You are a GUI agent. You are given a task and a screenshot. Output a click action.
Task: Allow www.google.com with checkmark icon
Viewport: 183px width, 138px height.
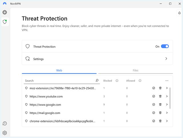tap(154, 104)
